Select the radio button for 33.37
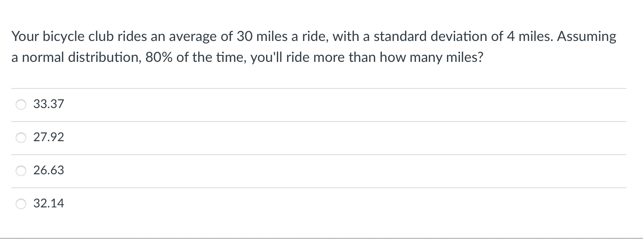643x244 pixels. click(x=21, y=105)
